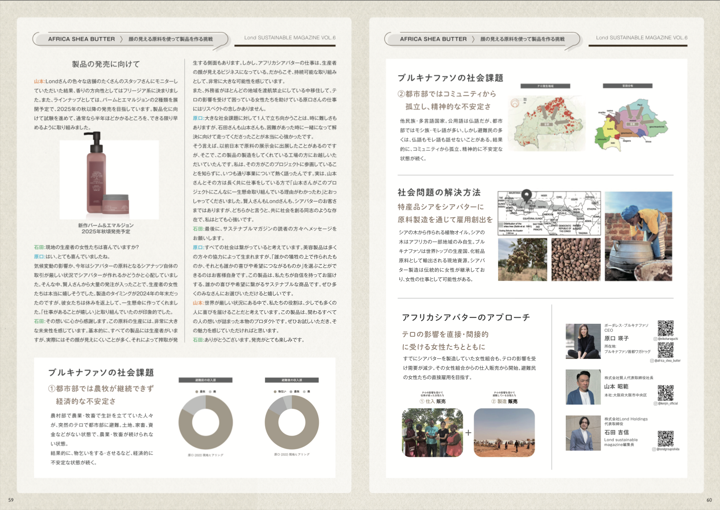Click Lond SUSTAINABLE MAGAZINE VOL.6 on page 60
The height and width of the screenshot is (510, 720).
pos(642,38)
